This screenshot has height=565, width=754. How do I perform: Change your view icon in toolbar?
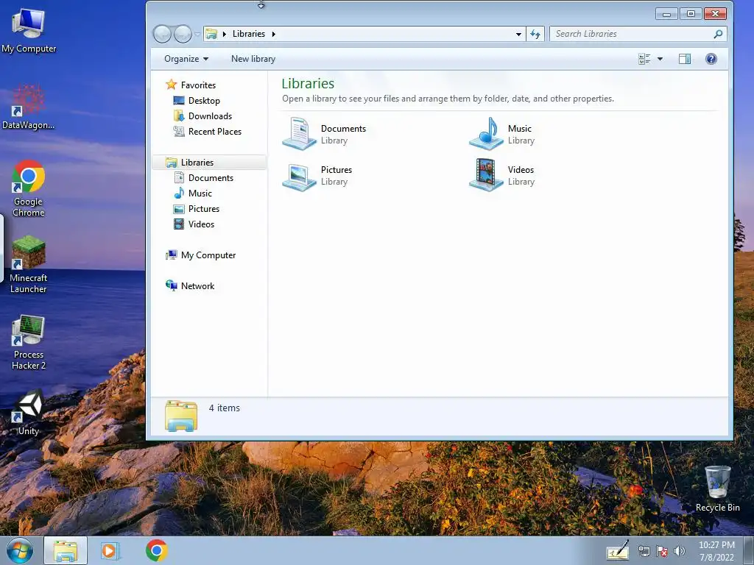644,59
